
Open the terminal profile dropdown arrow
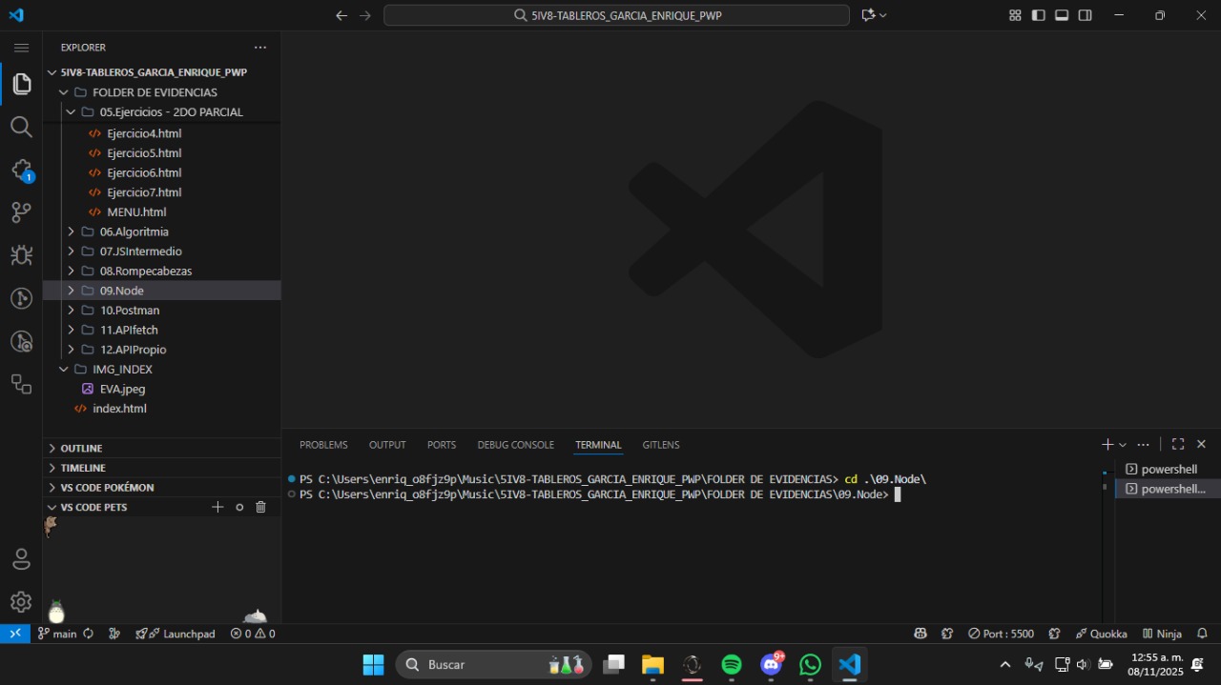[x=1122, y=444]
